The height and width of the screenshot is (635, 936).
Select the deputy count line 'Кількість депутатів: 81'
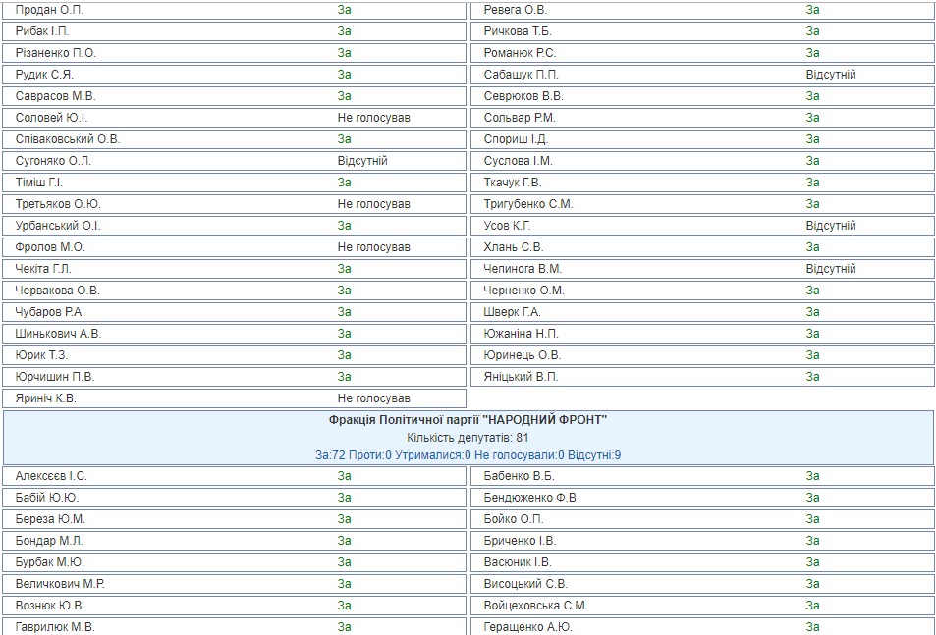pos(468,438)
